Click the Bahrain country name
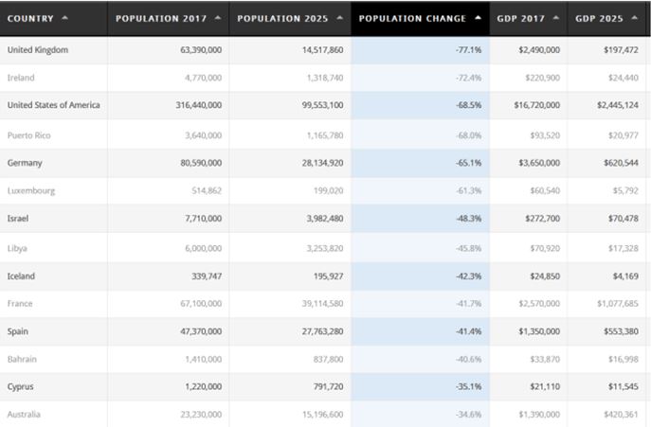This screenshot has width=651, height=427. coord(24,360)
